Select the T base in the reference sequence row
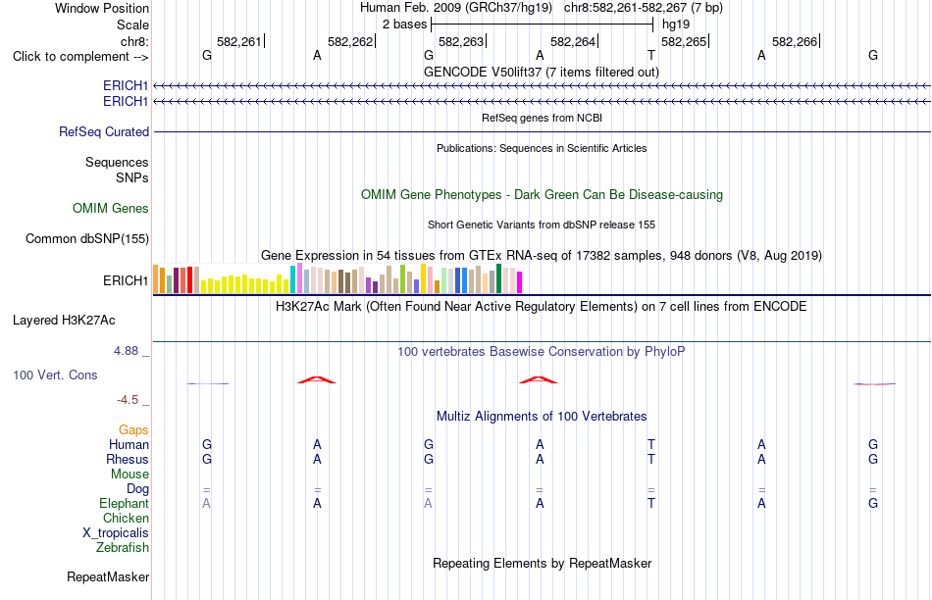The width and height of the screenshot is (932, 600). coord(650,55)
